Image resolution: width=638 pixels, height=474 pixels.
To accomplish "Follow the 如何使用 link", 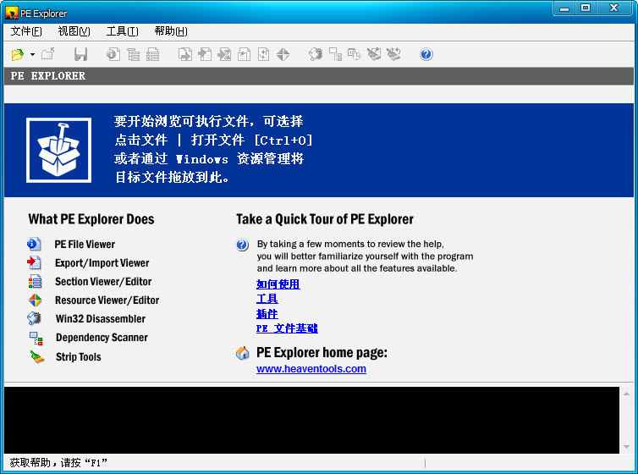I will pos(278,284).
